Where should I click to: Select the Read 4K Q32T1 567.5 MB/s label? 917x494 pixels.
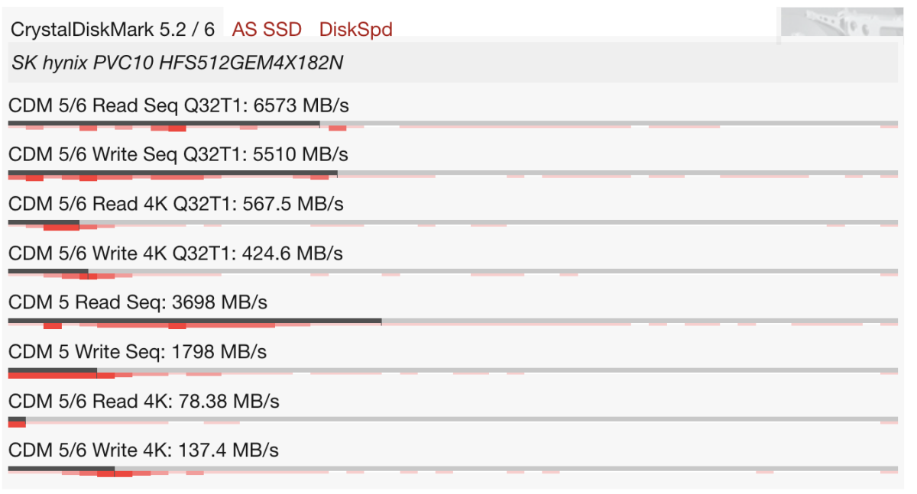point(176,204)
